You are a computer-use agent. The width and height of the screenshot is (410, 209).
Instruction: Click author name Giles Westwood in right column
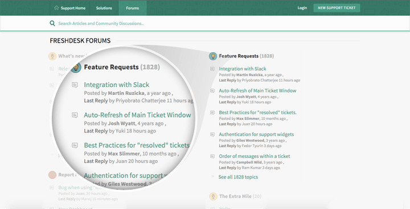[x=250, y=141]
